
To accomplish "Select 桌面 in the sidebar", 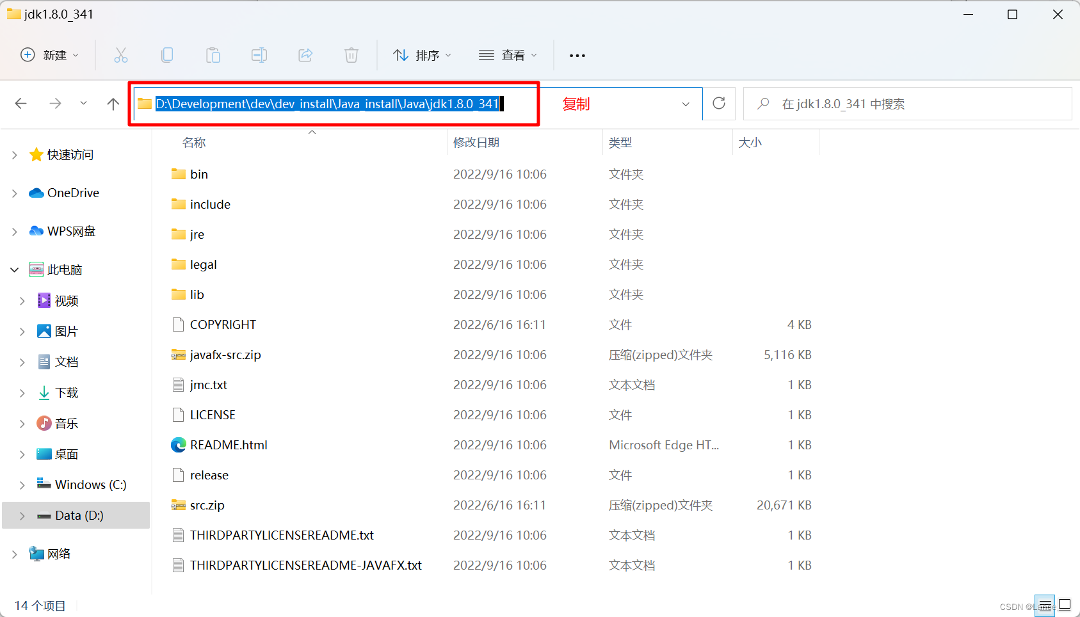I will [x=67, y=454].
